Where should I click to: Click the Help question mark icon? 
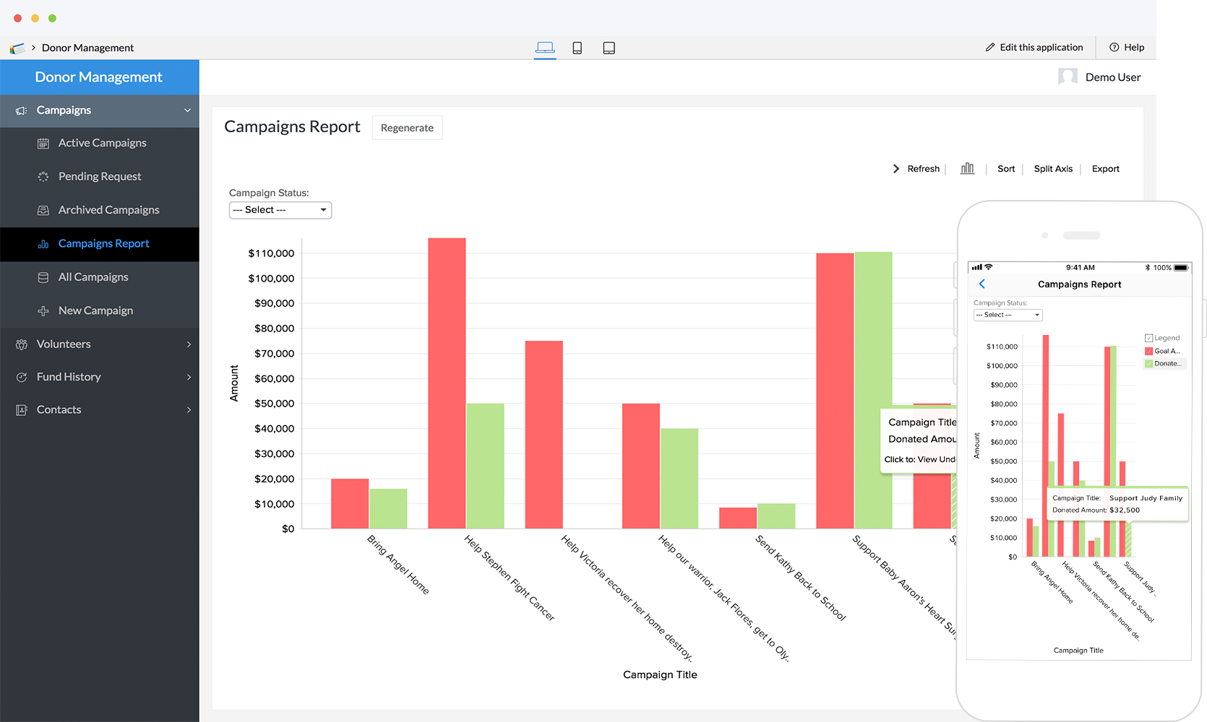[x=1114, y=48]
